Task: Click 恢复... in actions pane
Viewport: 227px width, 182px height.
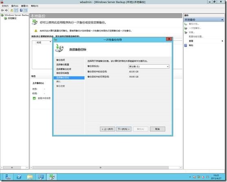Action: pyautogui.click(x=192, y=33)
